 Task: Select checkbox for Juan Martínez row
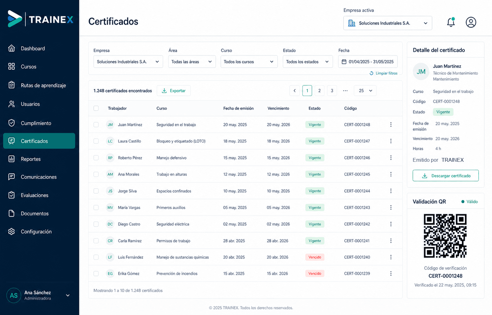[x=96, y=125]
